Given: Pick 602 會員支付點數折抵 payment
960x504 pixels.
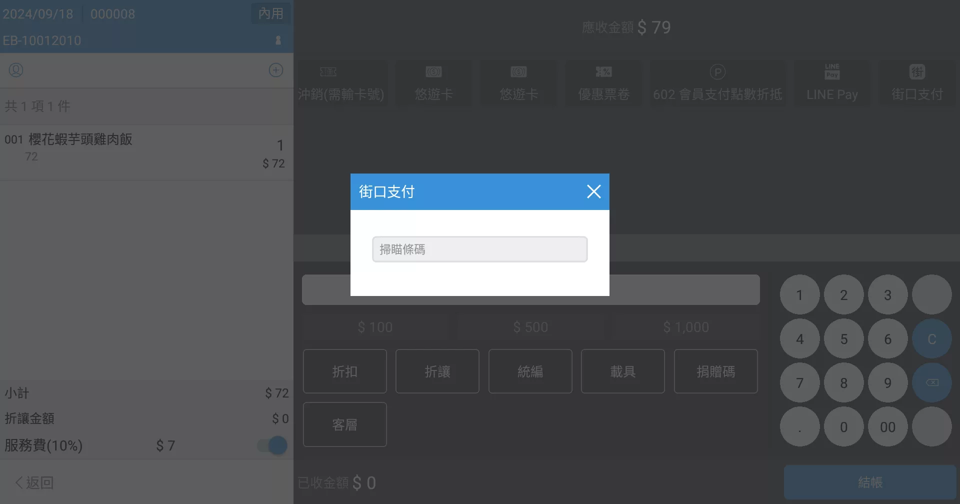Looking at the screenshot, I should tap(717, 83).
